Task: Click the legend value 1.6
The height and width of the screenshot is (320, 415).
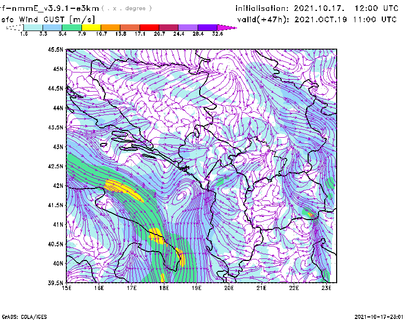Action: 24,34
